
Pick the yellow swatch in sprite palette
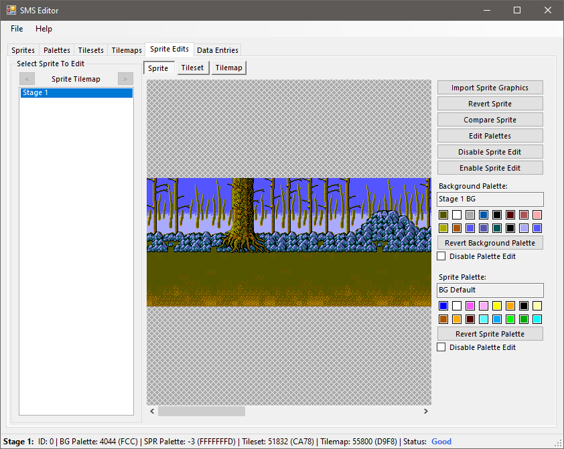coord(497,306)
